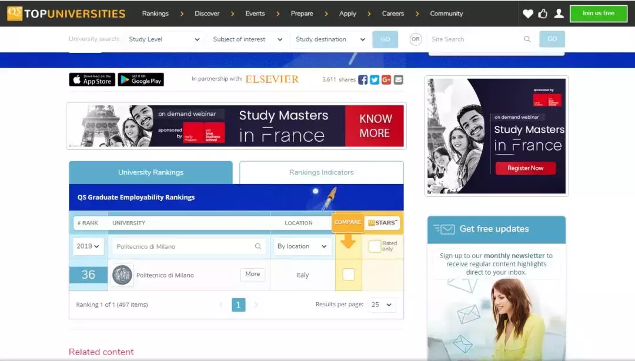635x361 pixels.
Task: Share on Google Plus icon
Action: [x=386, y=80]
